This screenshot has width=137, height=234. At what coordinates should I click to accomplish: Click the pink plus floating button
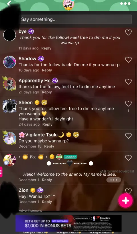click(x=126, y=201)
